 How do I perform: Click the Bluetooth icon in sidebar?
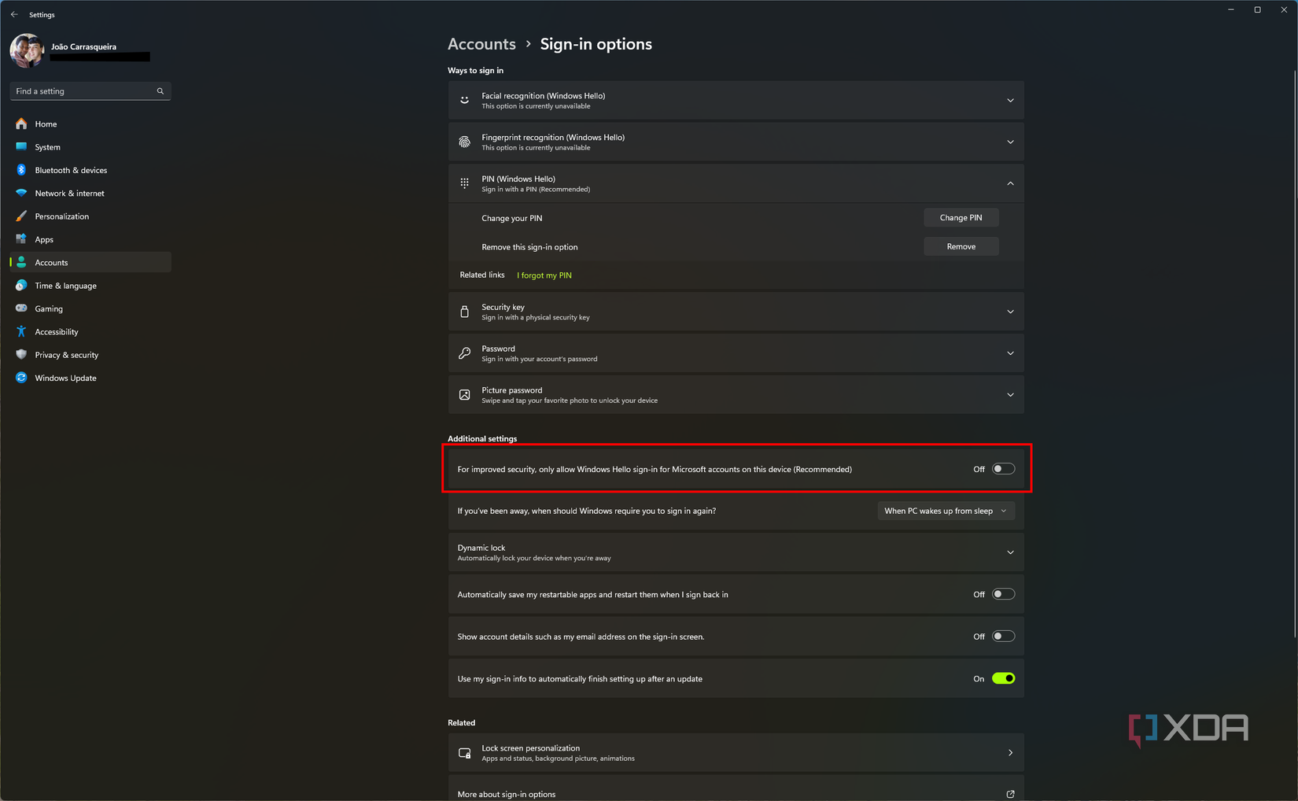click(21, 170)
